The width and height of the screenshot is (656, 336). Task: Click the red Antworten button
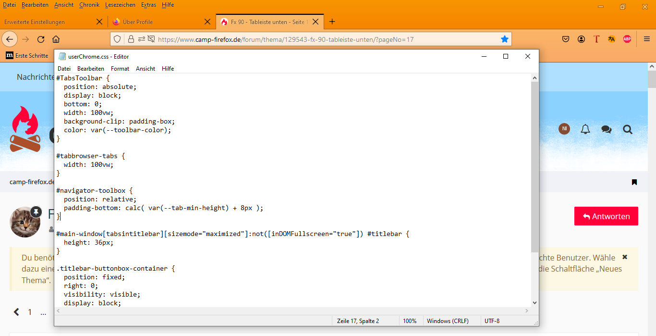coord(606,216)
